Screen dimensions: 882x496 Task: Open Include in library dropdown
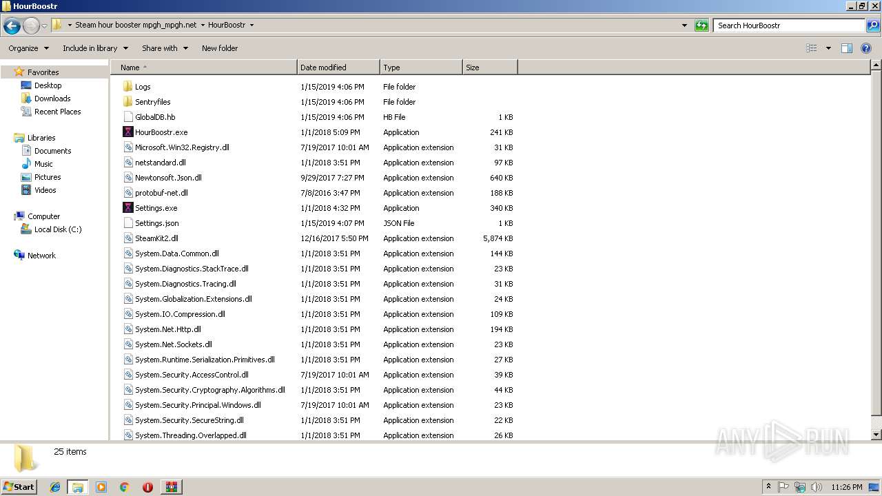click(x=95, y=48)
